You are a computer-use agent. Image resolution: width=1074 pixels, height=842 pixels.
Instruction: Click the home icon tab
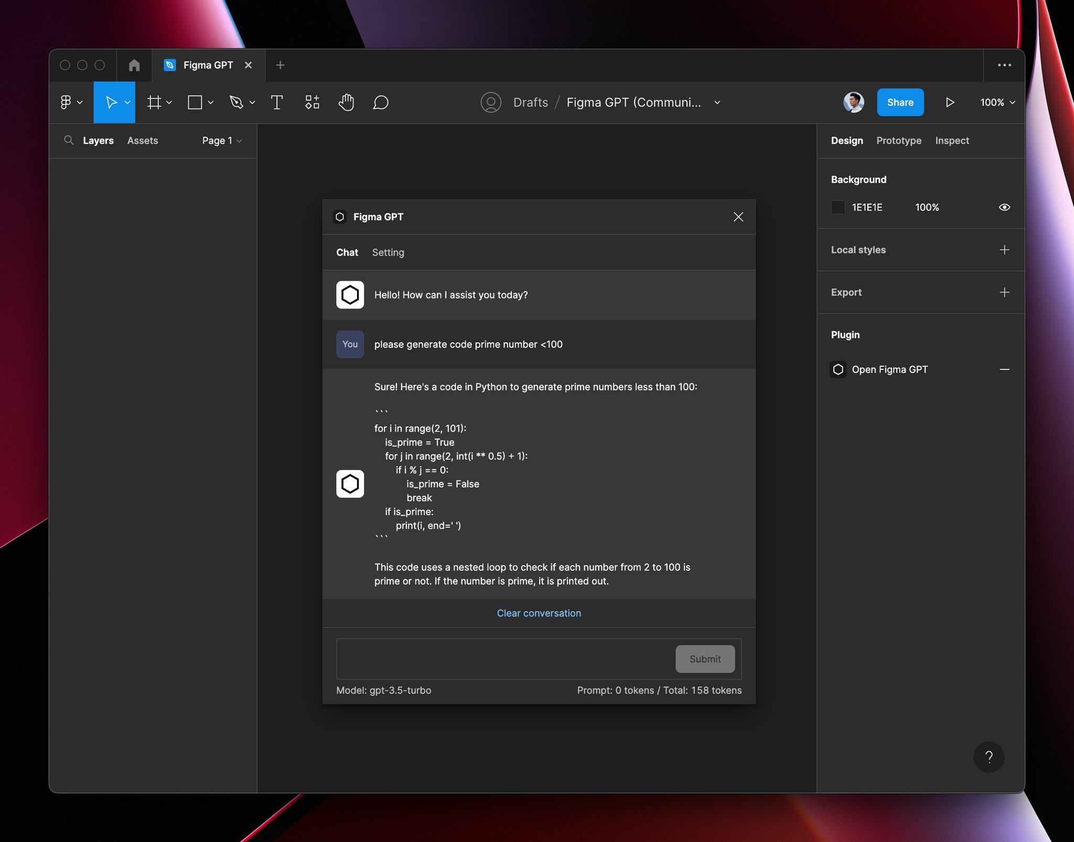pyautogui.click(x=134, y=65)
